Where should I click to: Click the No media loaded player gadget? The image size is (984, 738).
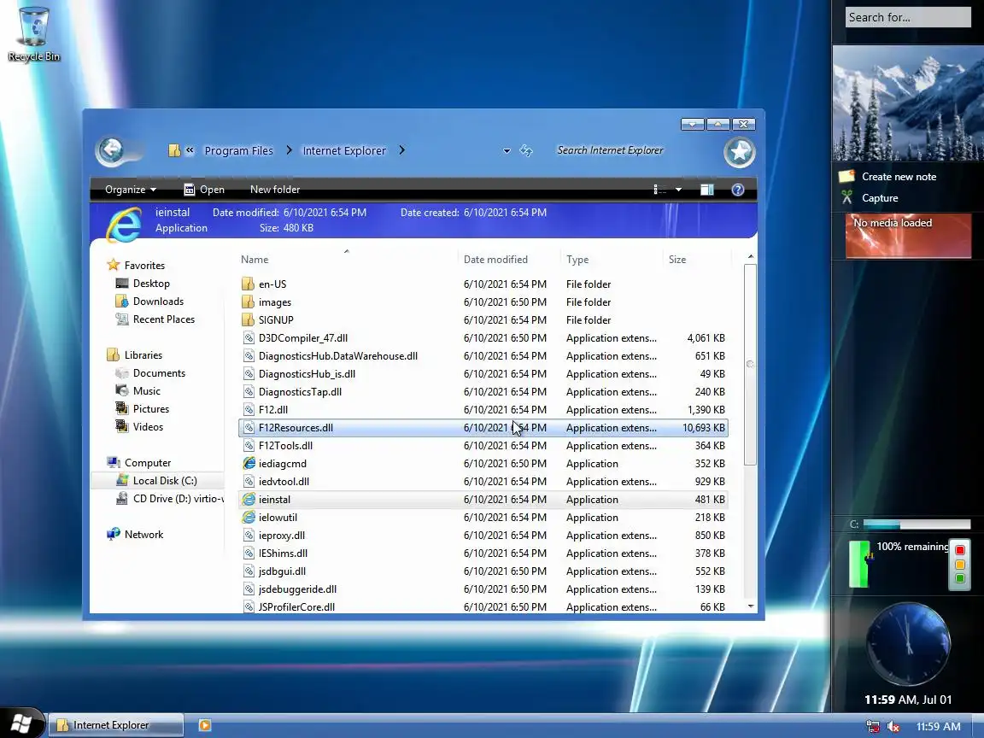click(x=907, y=236)
